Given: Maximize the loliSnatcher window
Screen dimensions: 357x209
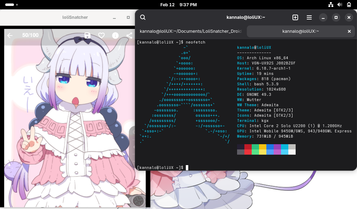Looking at the screenshot, I should [x=128, y=17].
